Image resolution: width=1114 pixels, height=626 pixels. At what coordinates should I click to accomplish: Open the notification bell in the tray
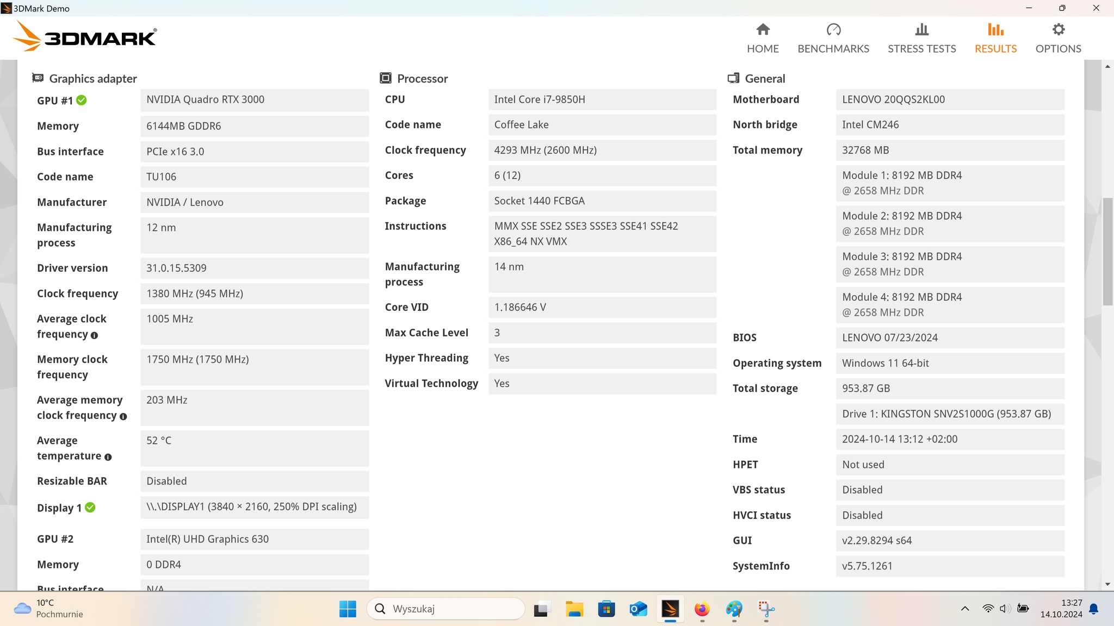(x=1094, y=609)
